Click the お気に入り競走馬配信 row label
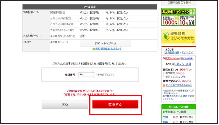This screenshot has width=219, height=125. [x=62, y=24]
